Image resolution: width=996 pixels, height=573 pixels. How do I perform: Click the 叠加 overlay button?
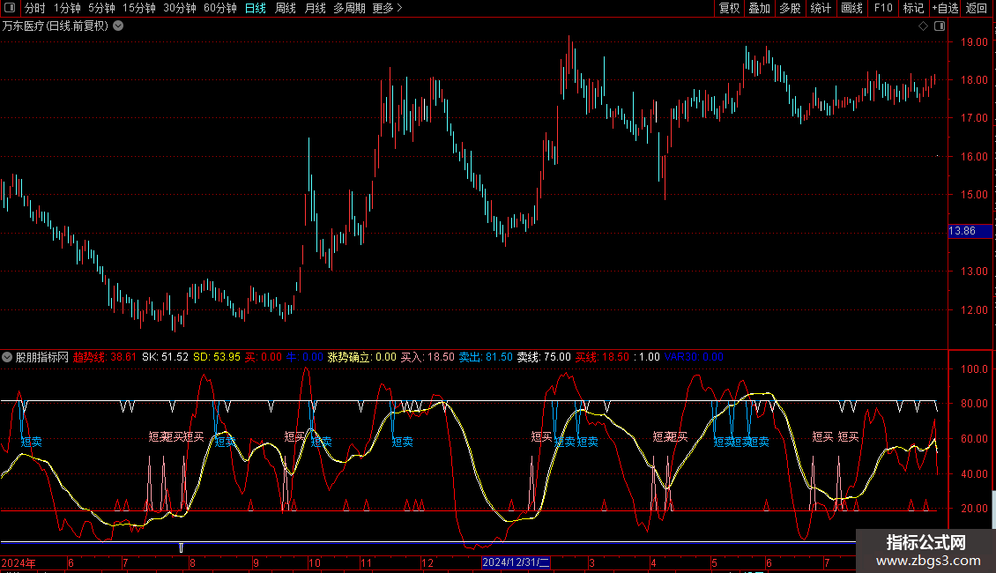click(x=759, y=8)
